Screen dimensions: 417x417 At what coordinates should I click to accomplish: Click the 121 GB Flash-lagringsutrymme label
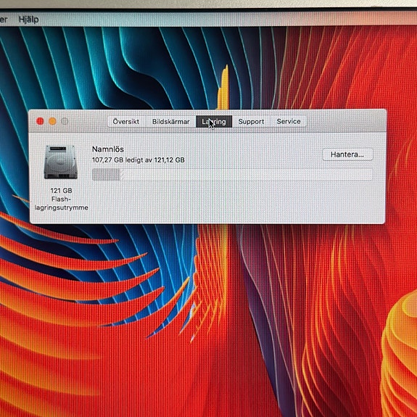click(62, 199)
